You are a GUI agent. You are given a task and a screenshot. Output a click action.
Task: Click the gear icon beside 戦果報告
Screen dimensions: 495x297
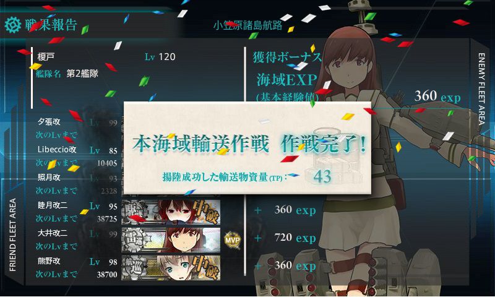click(13, 25)
